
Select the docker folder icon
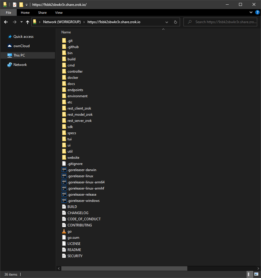[x=64, y=77]
